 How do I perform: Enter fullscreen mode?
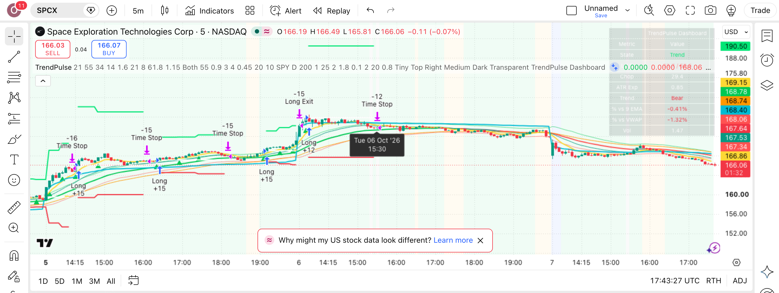(690, 11)
